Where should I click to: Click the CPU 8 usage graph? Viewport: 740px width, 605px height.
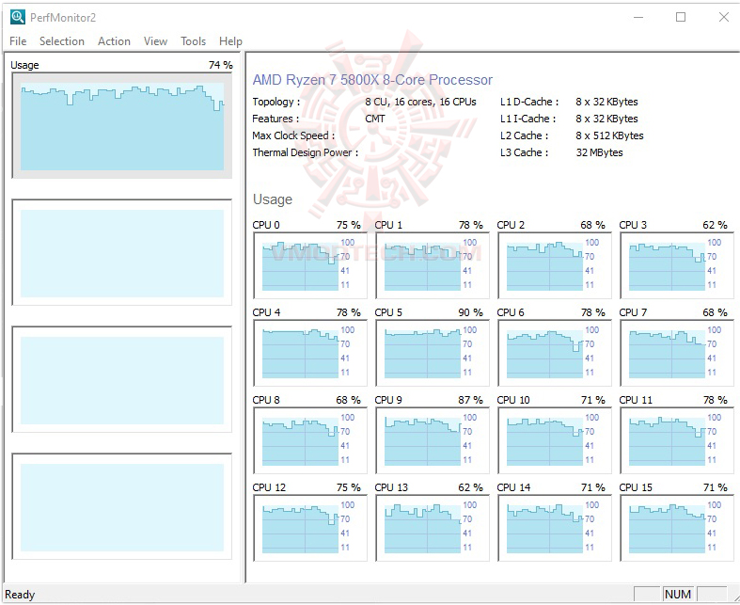tap(310, 440)
